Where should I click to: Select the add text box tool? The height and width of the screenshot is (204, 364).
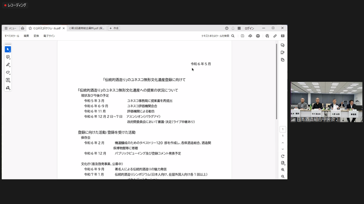8,80
